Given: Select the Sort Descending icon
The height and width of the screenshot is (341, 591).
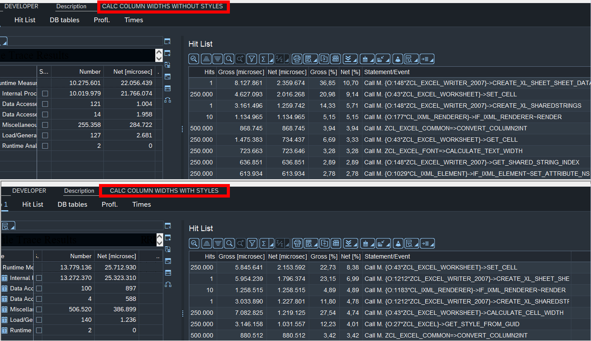Looking at the screenshot, I should [218, 58].
